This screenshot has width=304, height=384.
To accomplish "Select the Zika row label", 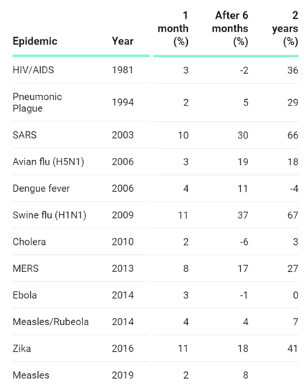I will point(22,349).
